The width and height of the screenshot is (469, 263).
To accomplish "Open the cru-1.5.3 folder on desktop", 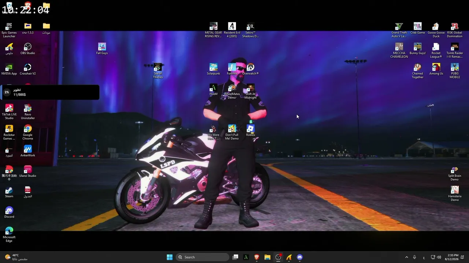I will (x=28, y=28).
